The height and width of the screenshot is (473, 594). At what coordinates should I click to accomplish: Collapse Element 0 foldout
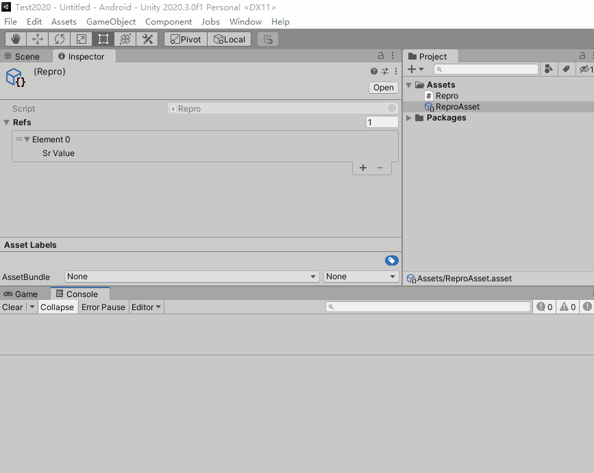[x=27, y=139]
